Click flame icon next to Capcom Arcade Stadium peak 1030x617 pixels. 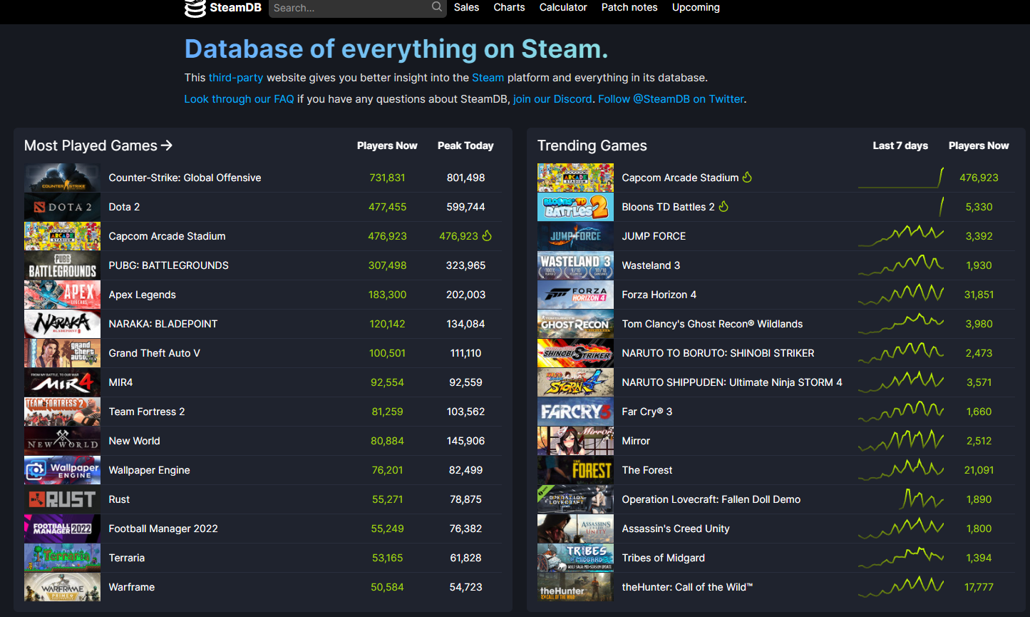coord(488,236)
